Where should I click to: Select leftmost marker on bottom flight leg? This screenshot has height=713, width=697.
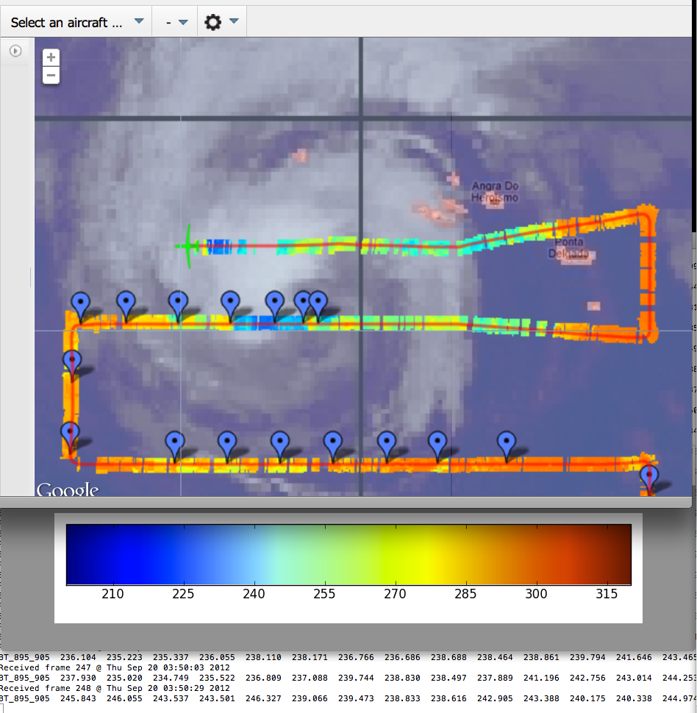pyautogui.click(x=174, y=443)
